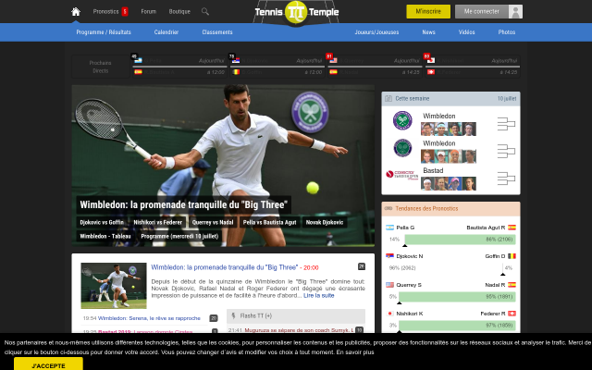Click the Nadal 95% prediction bar
592x370 pixels.
[457, 297]
